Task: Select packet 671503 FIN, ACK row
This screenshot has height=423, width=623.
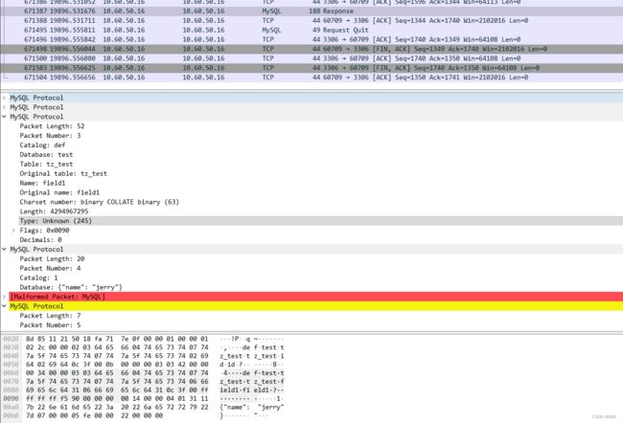Action: pos(311,68)
